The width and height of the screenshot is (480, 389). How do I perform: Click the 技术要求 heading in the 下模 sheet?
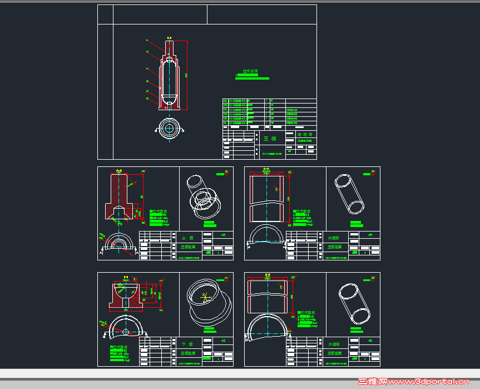(119, 347)
